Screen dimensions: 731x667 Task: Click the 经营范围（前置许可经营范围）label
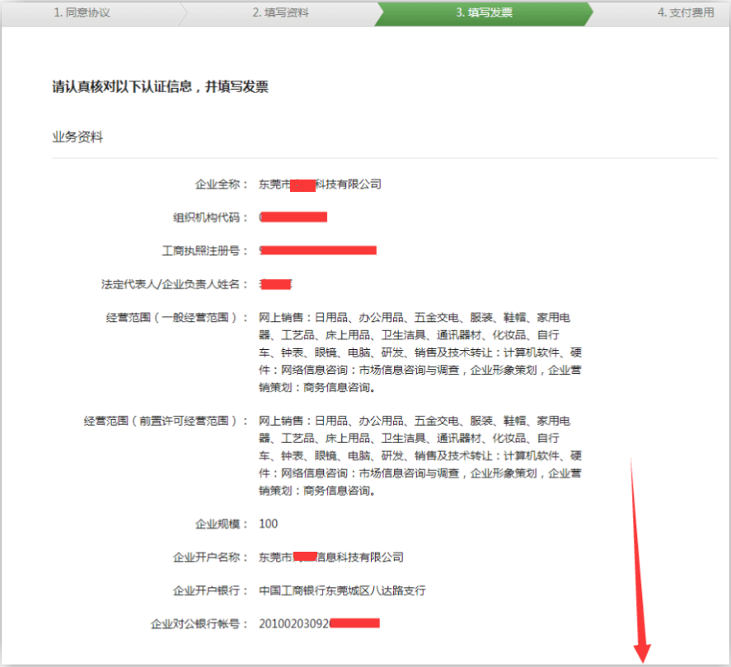[166, 421]
